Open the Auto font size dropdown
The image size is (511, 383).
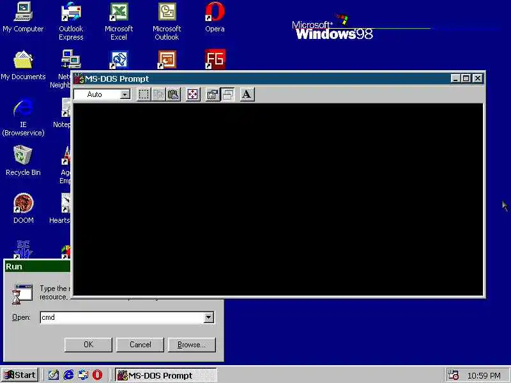125,94
